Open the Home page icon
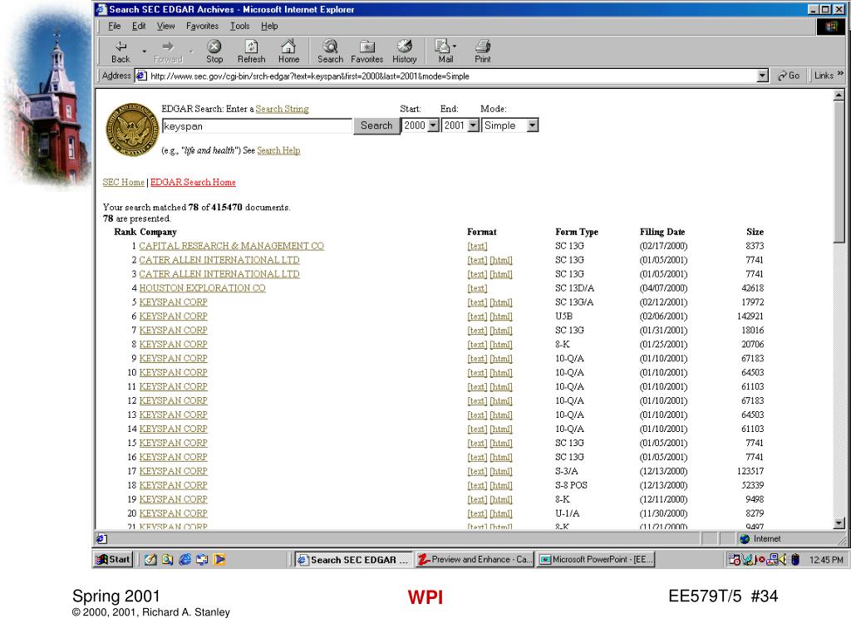 (x=288, y=52)
